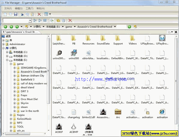179x137 pixels.
Task: Select the ACBMP Assassin logo file
Action: 74,128
